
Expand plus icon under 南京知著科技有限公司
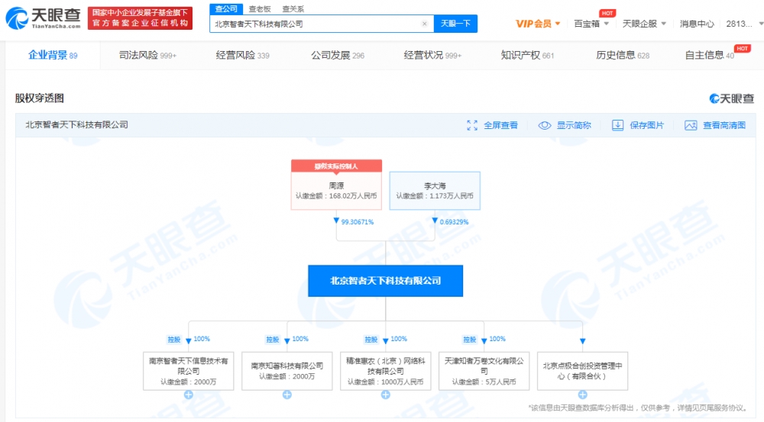point(287,395)
